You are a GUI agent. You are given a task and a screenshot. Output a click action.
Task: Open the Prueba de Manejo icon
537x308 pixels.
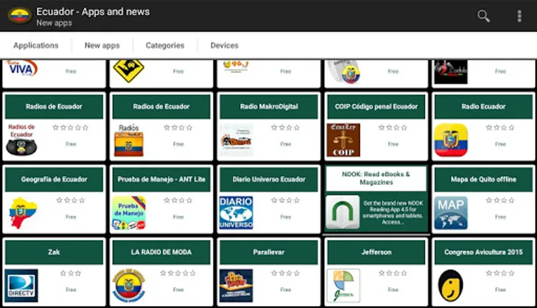[129, 212]
